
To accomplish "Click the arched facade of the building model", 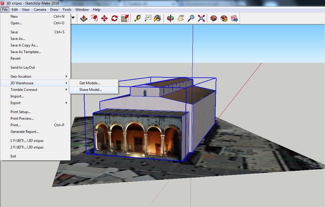I will point(138,137).
